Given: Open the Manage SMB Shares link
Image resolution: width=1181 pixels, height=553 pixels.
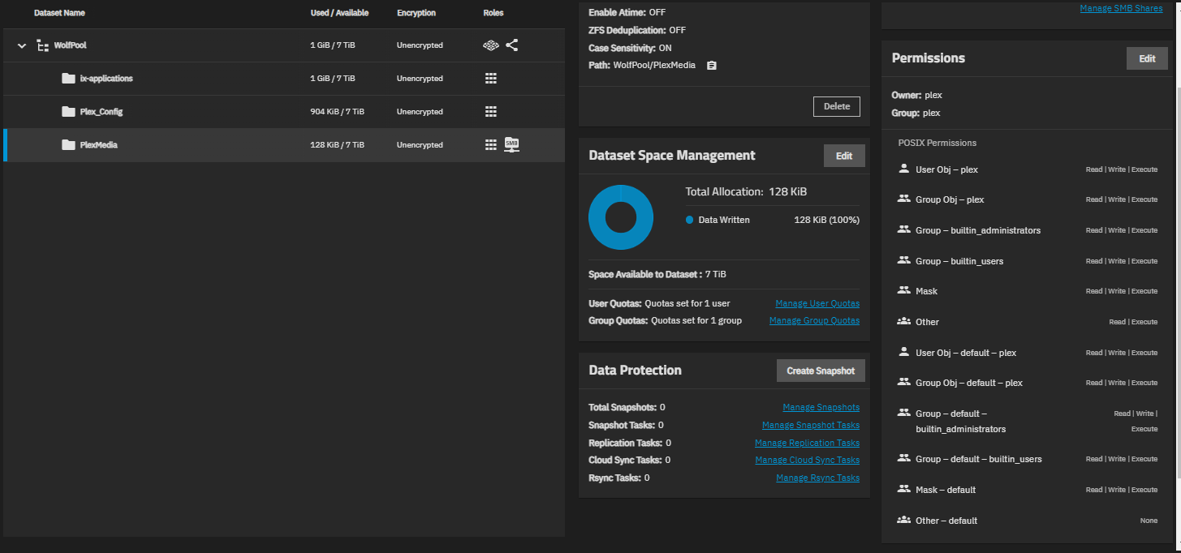Looking at the screenshot, I should 1121,8.
